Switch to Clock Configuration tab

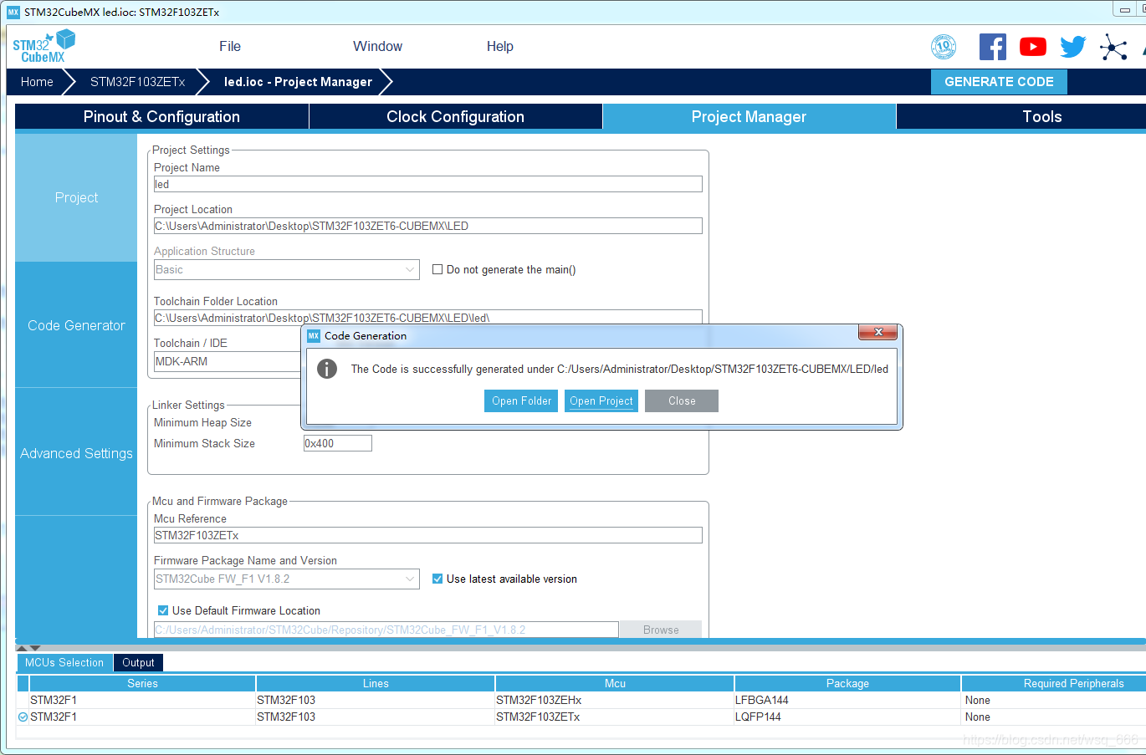click(x=456, y=117)
